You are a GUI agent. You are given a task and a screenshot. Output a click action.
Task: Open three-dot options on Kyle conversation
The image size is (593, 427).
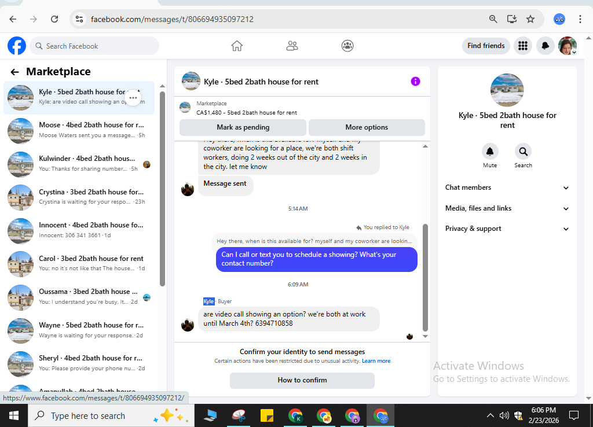pyautogui.click(x=133, y=98)
